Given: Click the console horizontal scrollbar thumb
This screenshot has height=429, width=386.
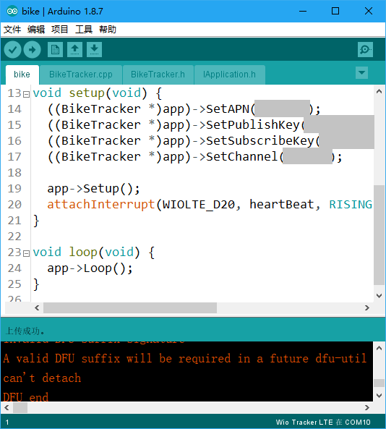Looking at the screenshot, I should pos(20,408).
